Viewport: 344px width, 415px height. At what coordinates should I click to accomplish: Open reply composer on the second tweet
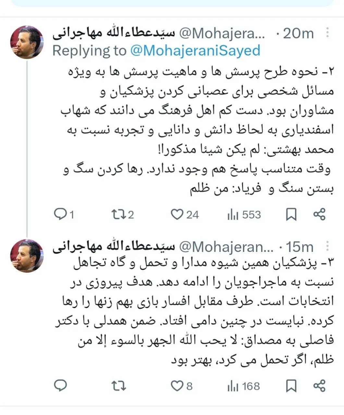pos(61,385)
